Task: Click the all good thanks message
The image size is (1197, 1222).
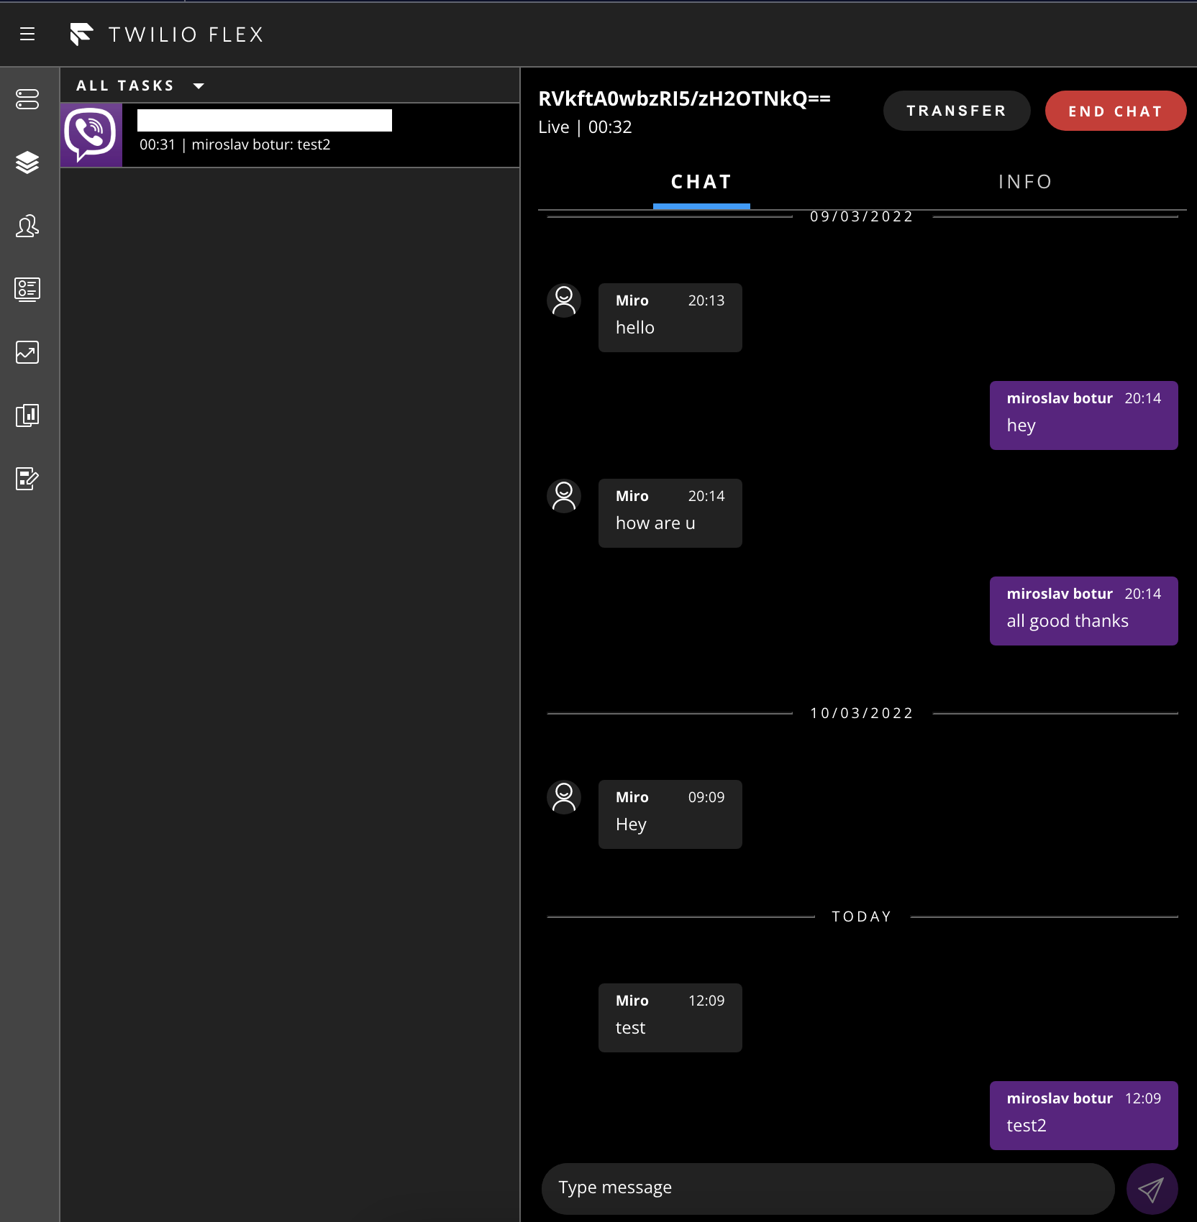Action: 1084,611
